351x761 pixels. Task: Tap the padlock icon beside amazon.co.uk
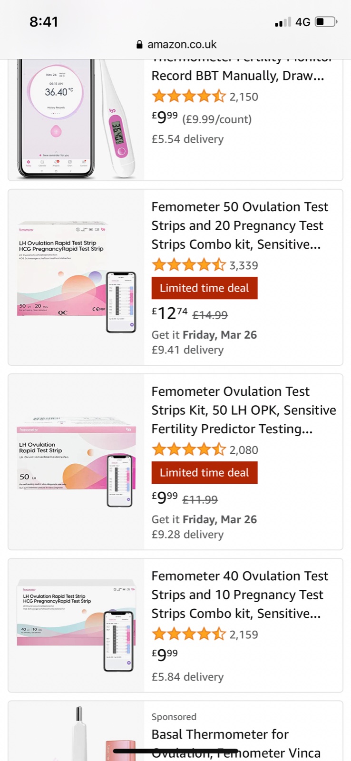tap(139, 45)
